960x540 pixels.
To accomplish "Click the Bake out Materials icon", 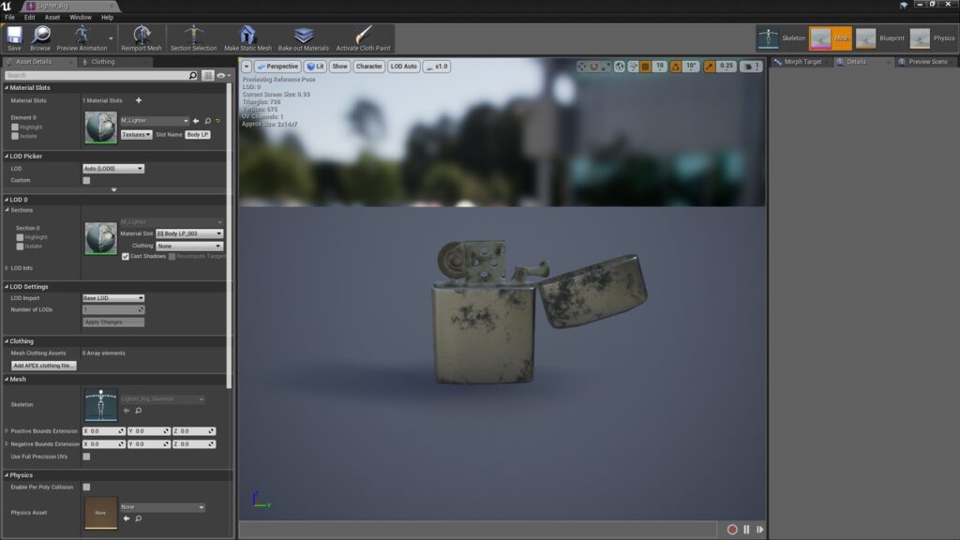I will [x=304, y=37].
